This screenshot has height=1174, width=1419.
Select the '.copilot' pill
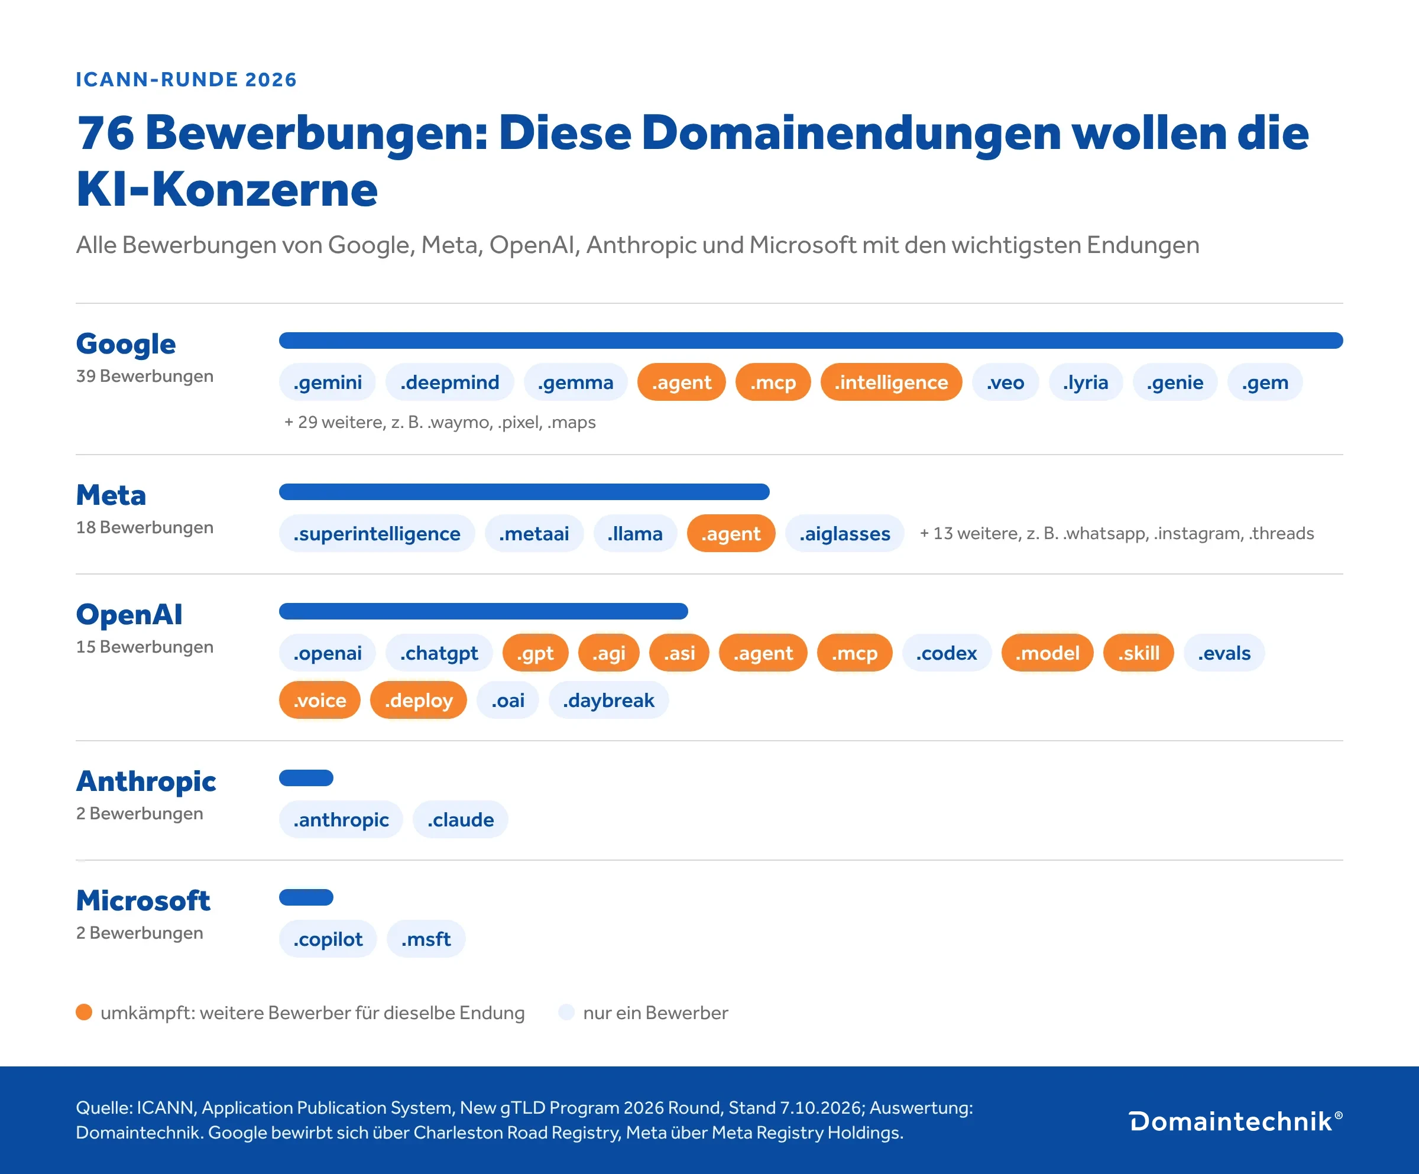click(x=328, y=939)
